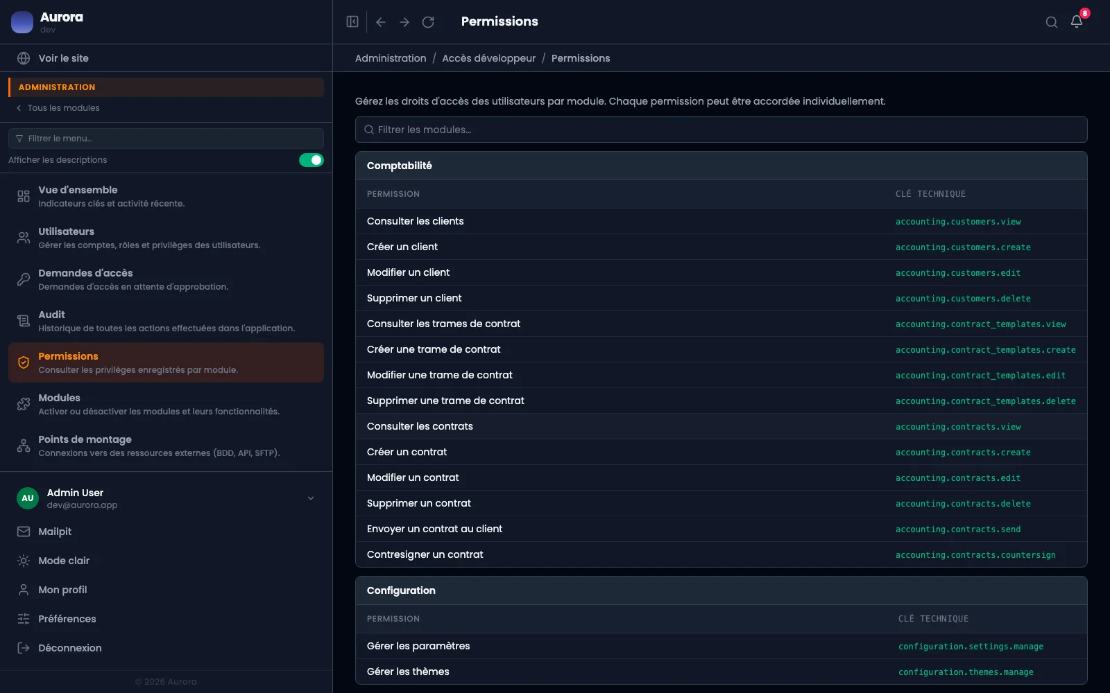Click the key icon for Demandes d'accès
This screenshot has width=1110, height=693.
24,279
